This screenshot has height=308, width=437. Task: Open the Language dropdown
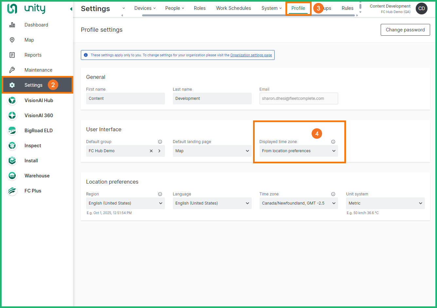pyautogui.click(x=212, y=203)
